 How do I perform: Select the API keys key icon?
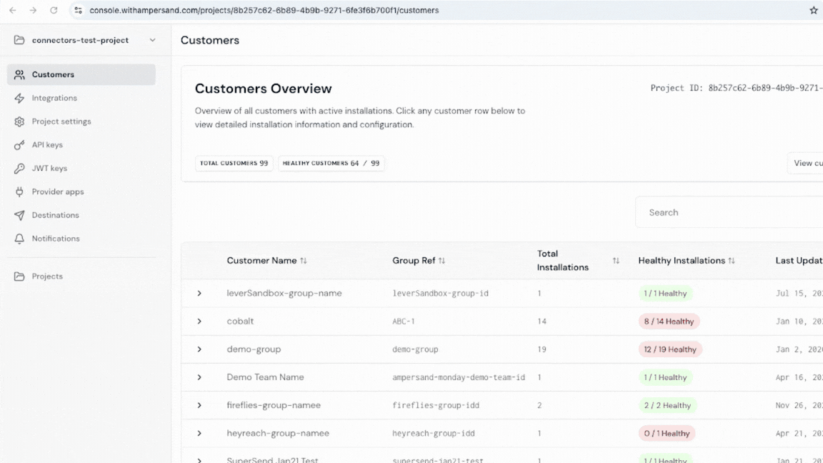click(x=19, y=144)
